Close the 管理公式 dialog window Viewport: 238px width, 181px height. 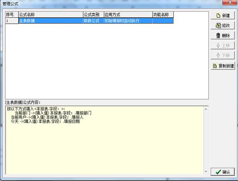coord(230,3)
